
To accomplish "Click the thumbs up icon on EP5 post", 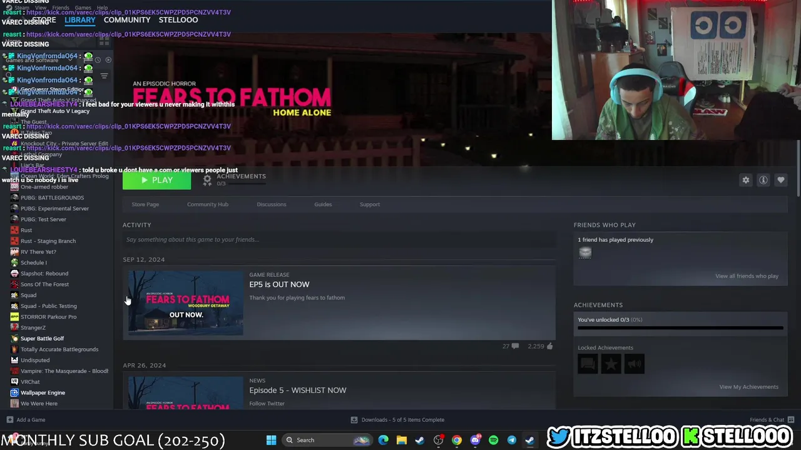I will 549,346.
